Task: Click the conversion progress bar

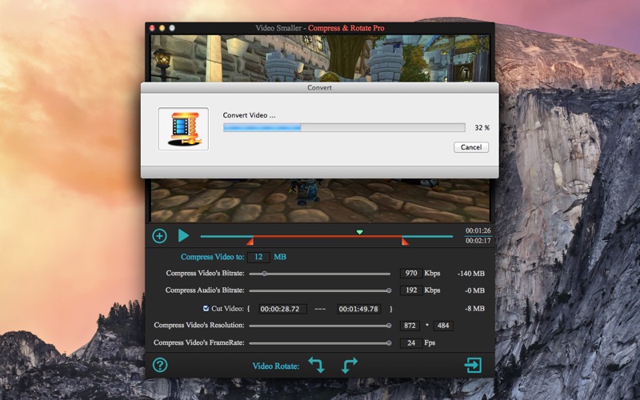Action: 344,128
